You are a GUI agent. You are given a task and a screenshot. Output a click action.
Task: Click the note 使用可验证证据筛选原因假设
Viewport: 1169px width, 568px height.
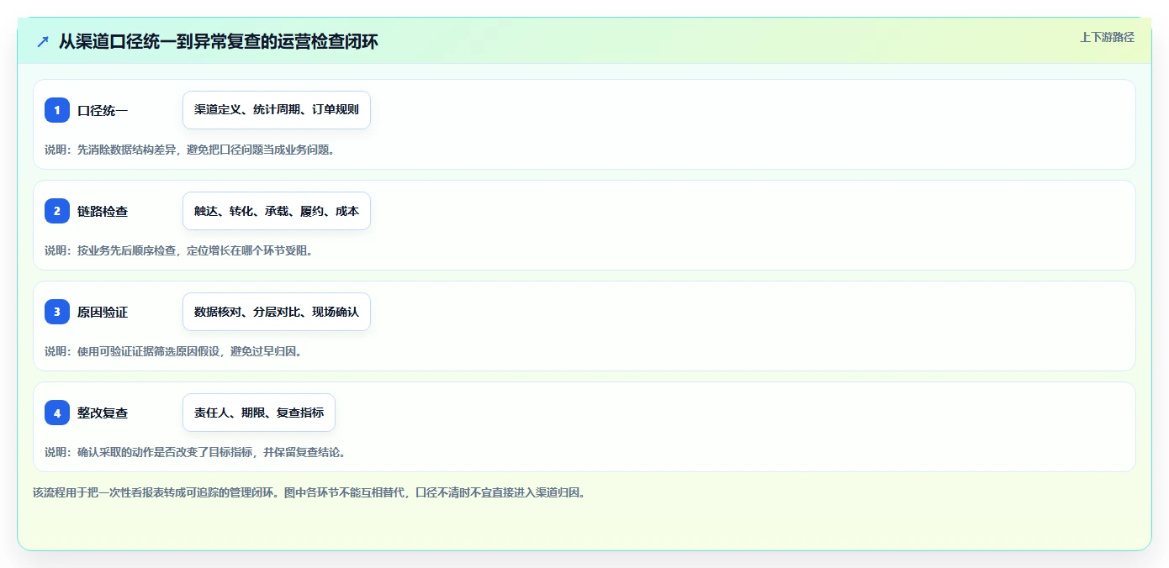point(149,351)
